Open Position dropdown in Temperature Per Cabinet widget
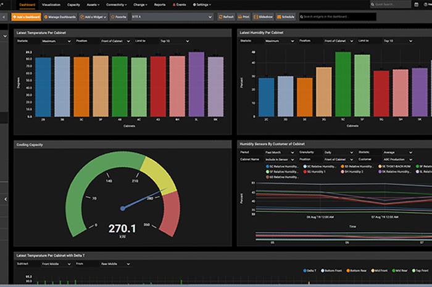432x287 pixels. click(x=116, y=41)
